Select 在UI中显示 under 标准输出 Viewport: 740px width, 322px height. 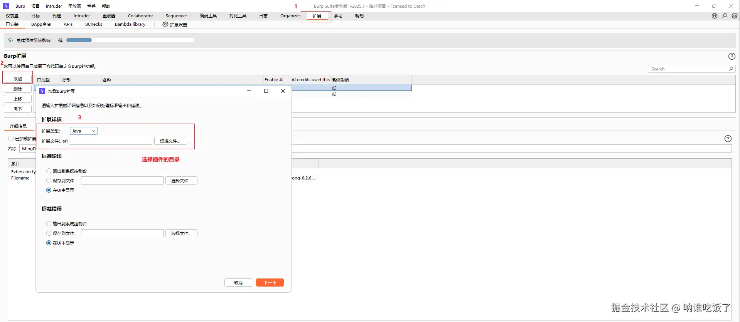pyautogui.click(x=49, y=190)
